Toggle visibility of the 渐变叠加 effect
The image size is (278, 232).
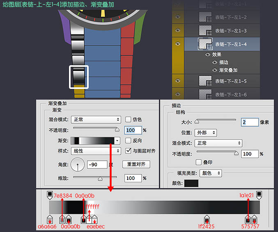tap(214, 70)
